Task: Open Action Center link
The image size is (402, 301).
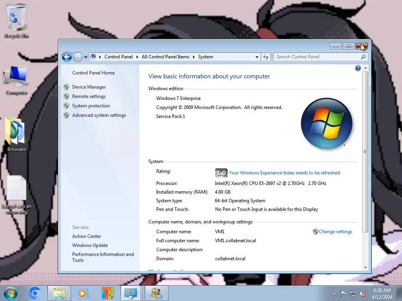Action: tap(86, 236)
